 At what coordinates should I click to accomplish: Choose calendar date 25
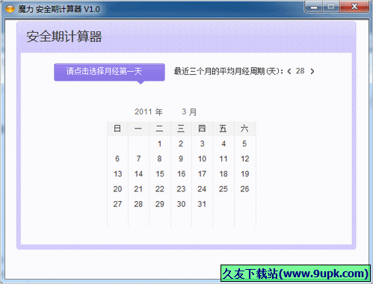point(224,189)
